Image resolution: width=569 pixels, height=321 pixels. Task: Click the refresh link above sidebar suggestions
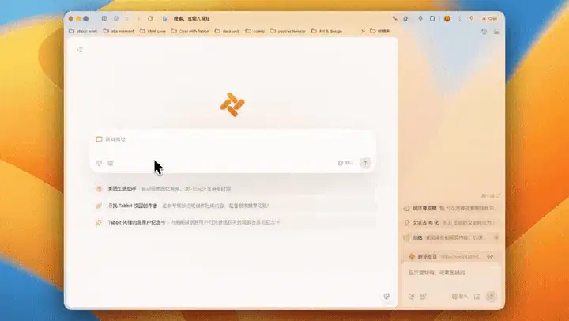[x=491, y=196]
